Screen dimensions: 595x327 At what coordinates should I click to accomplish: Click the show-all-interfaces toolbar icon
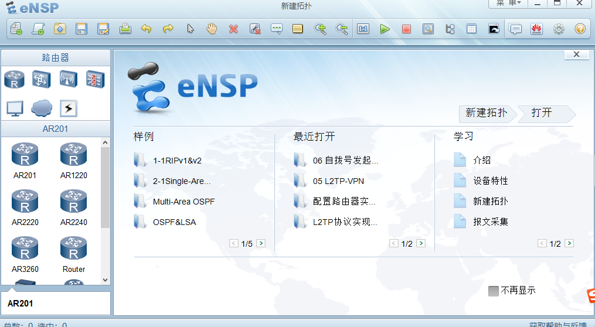click(x=450, y=29)
